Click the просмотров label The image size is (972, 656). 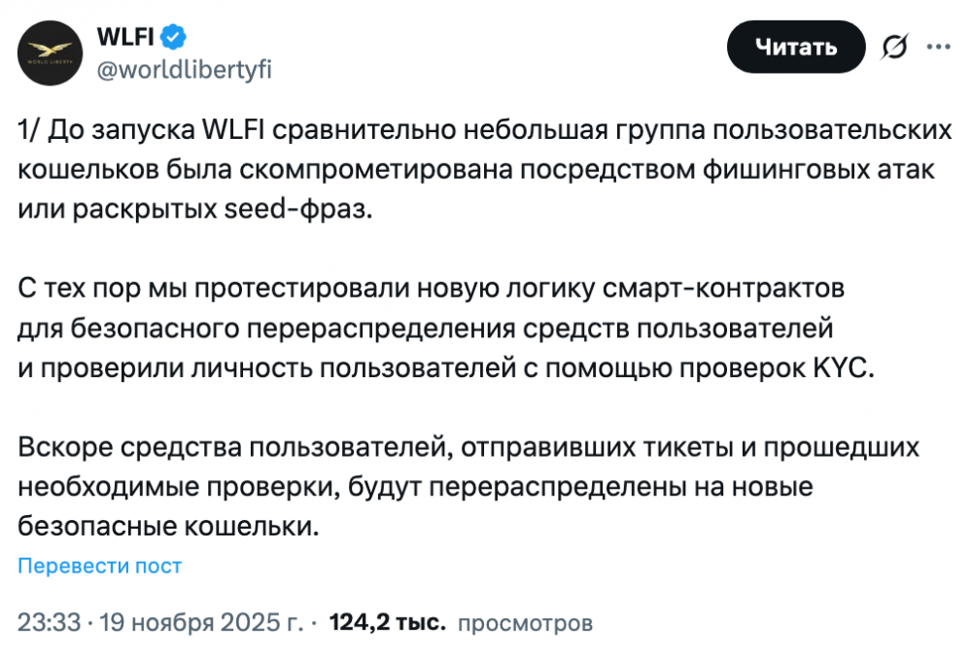[x=524, y=622]
